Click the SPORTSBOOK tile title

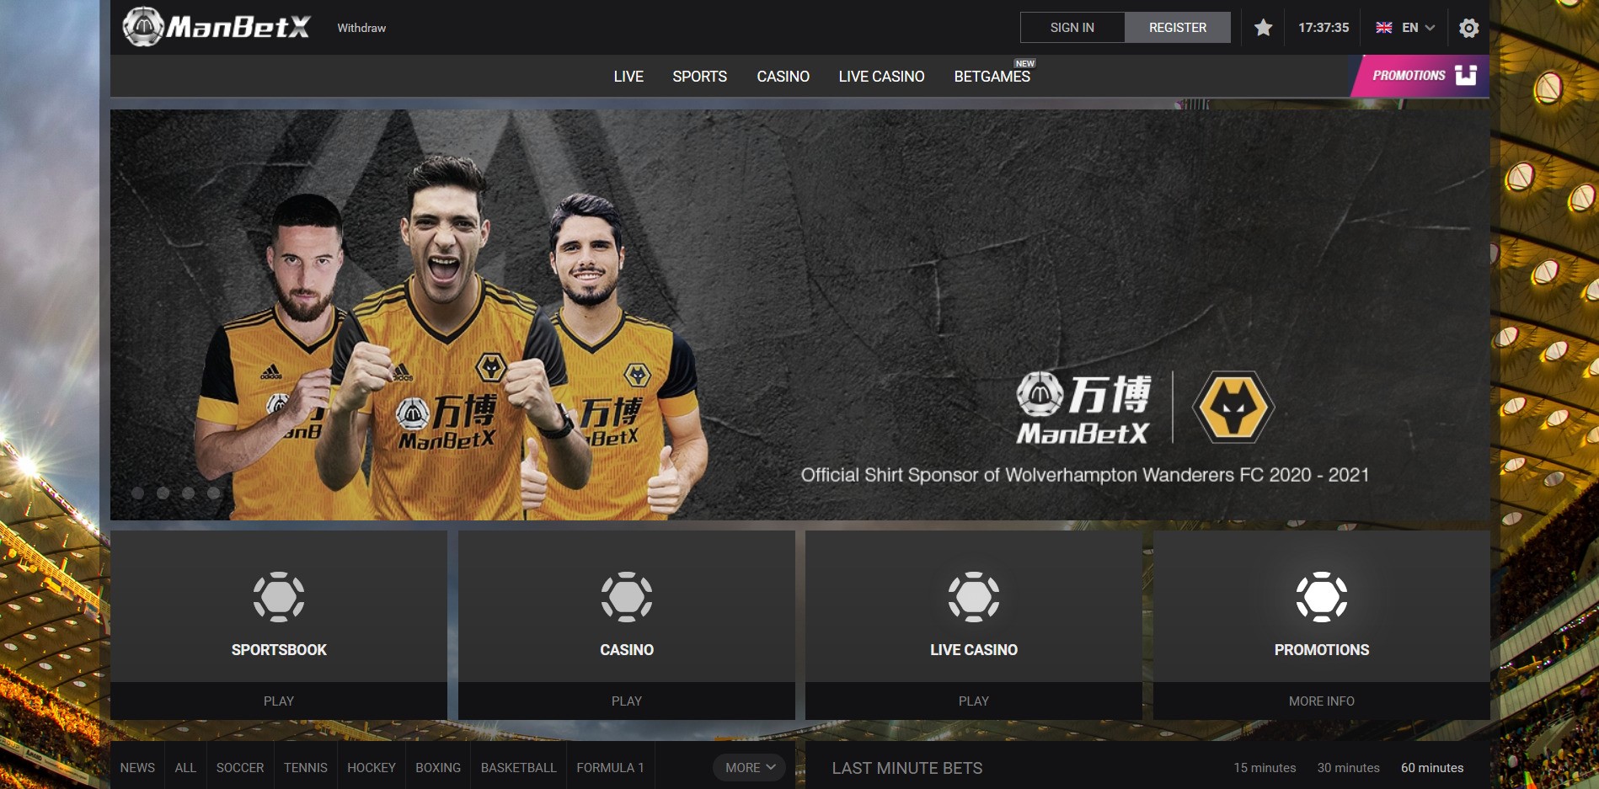(x=279, y=650)
